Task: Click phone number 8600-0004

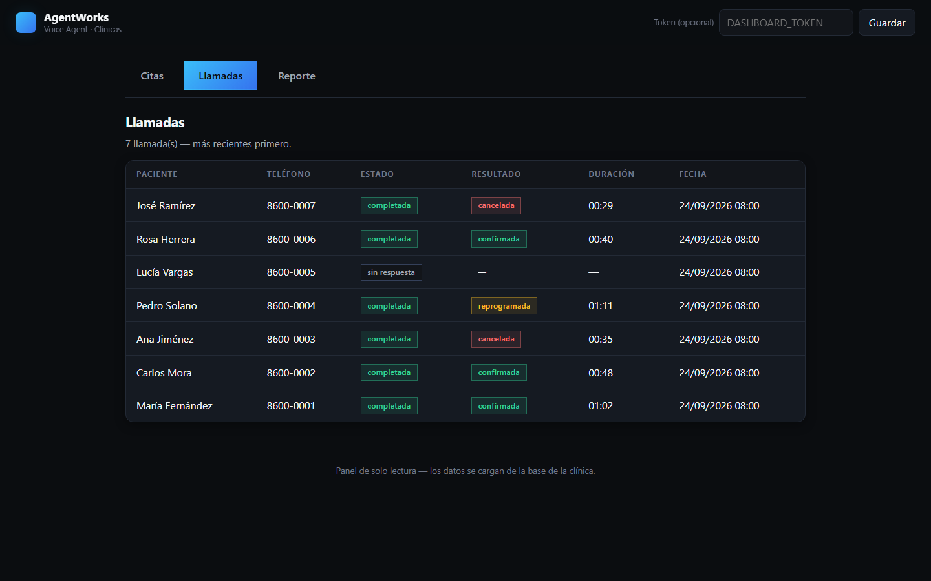Action: pos(291,305)
